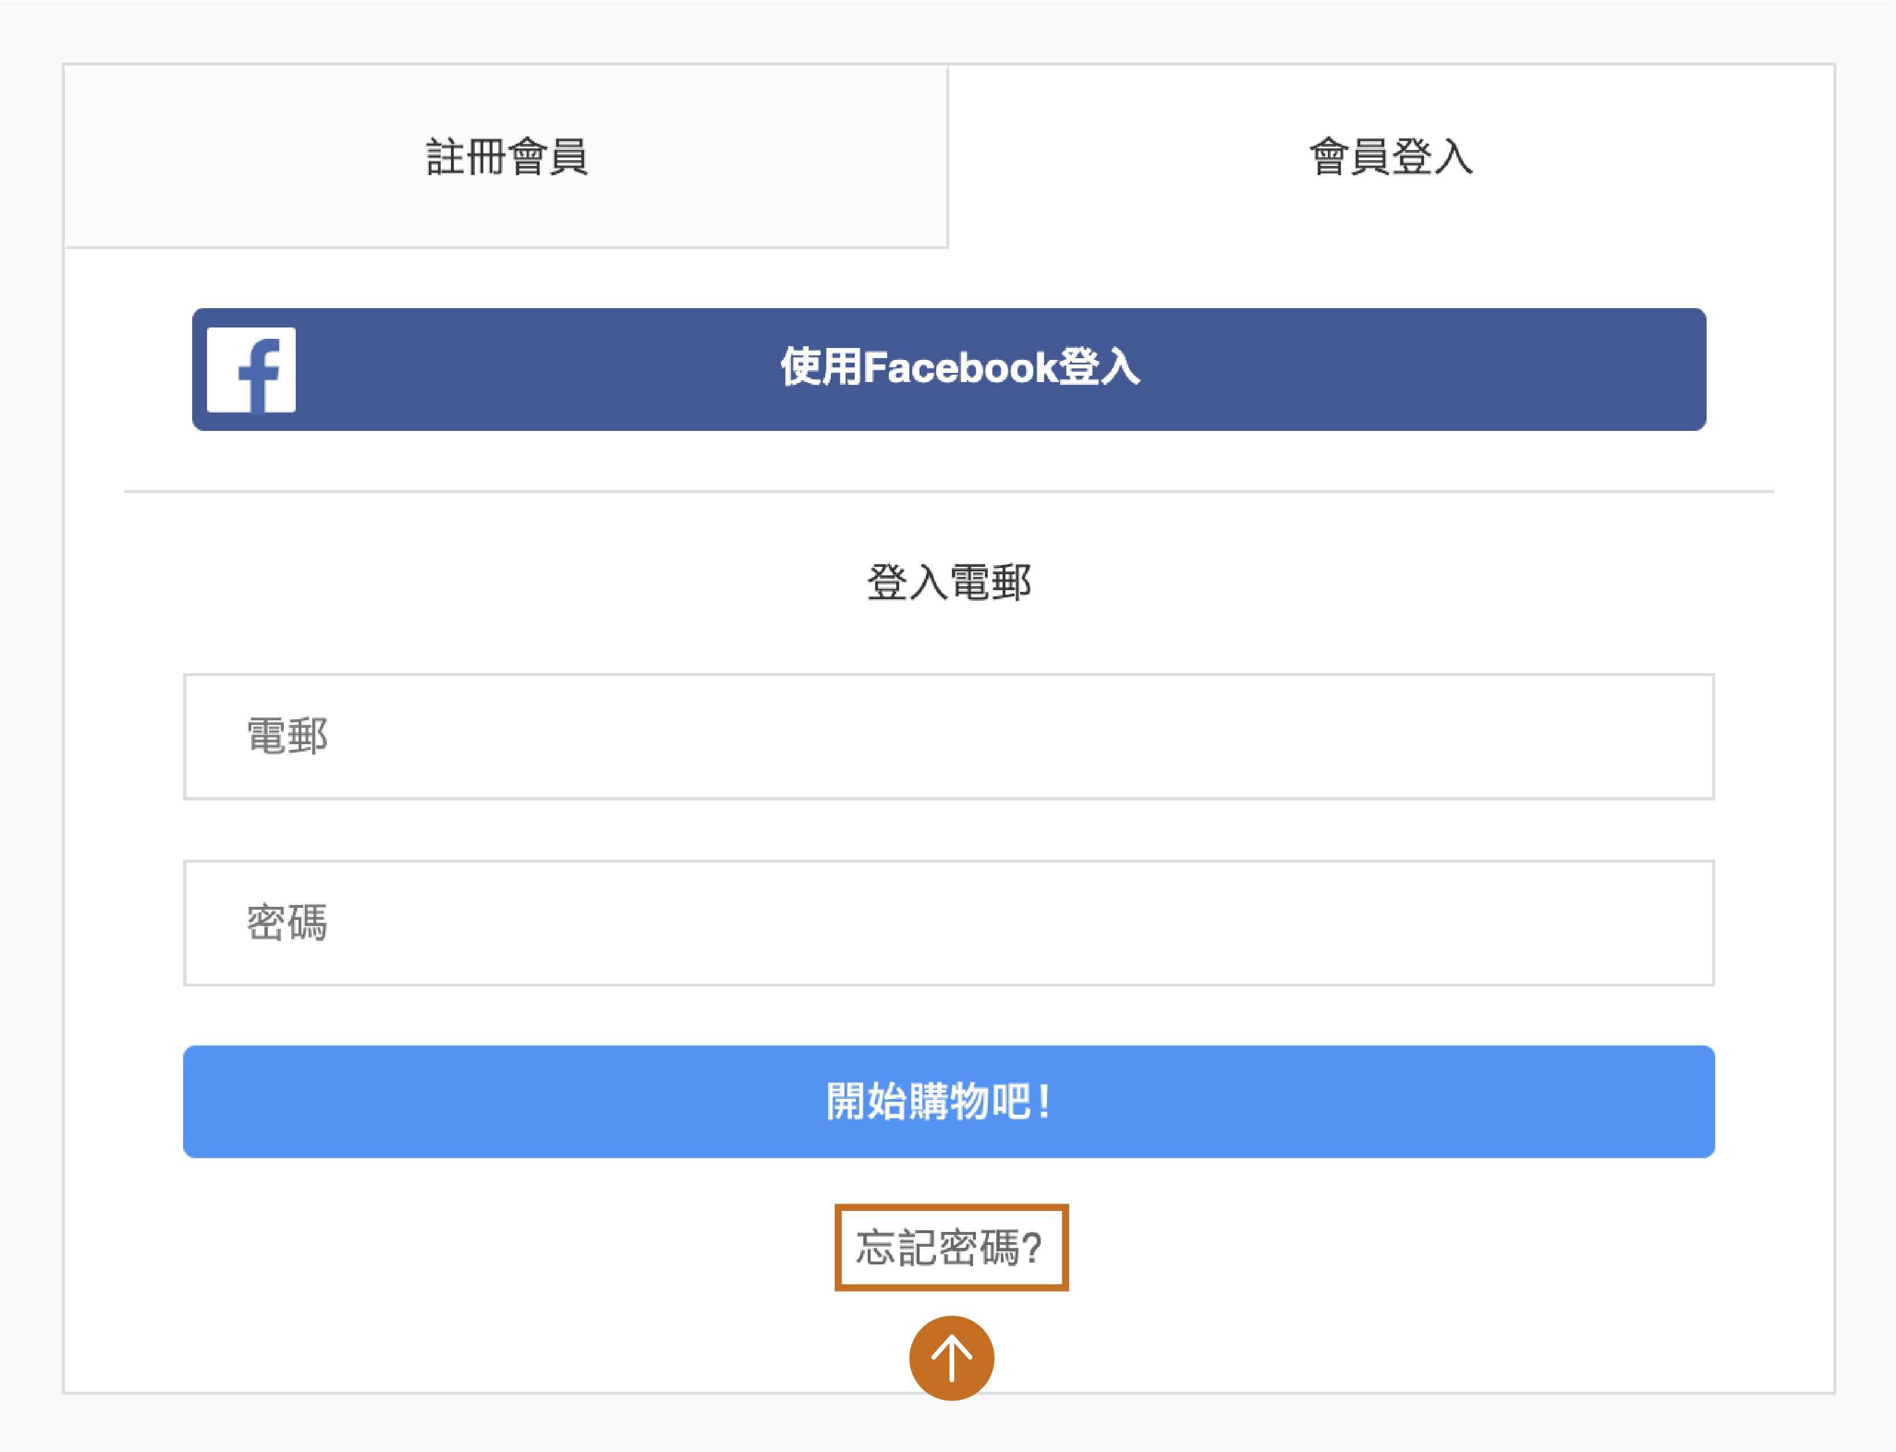This screenshot has height=1452, width=1896.
Task: Click the 開始購物吧! button
Action: [x=949, y=1102]
